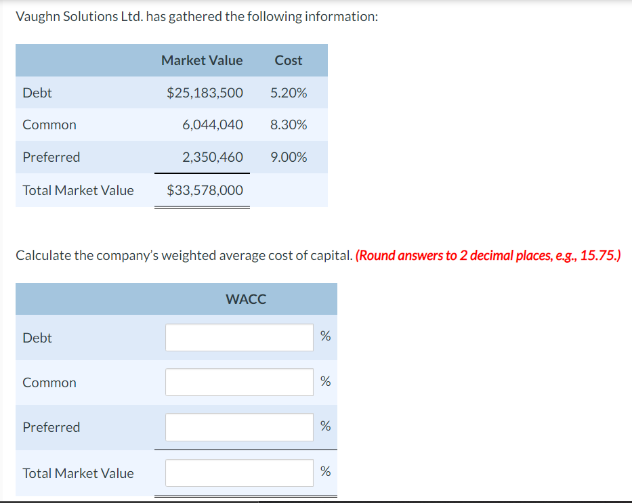Screen dimensions: 632x503
Task: Select the 5.20% debt cost value
Action: (x=290, y=93)
